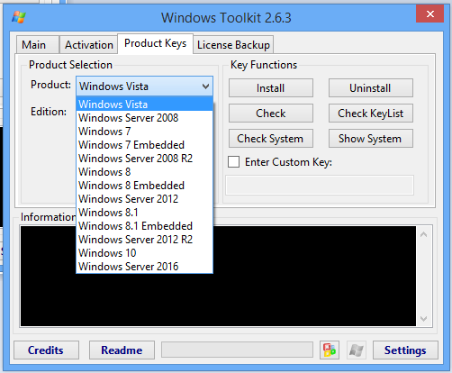This screenshot has width=452, height=373.
Task: Select Windows Vista from the list
Action: click(x=145, y=105)
